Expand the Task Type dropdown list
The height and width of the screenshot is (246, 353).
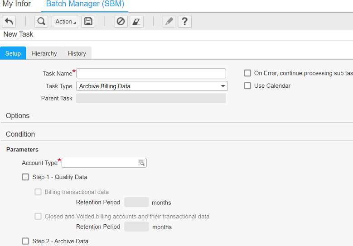[x=223, y=86]
